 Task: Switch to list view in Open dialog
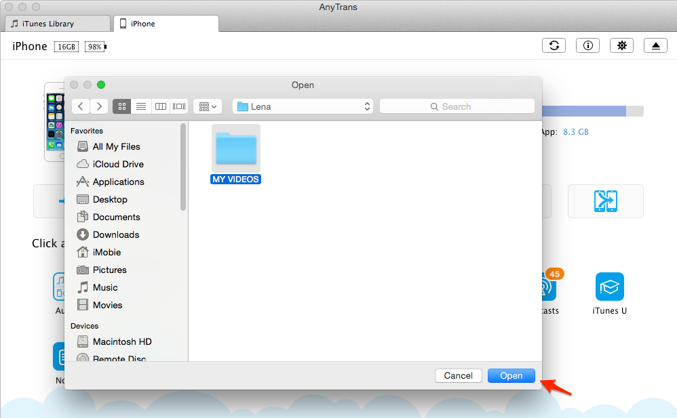pyautogui.click(x=140, y=106)
